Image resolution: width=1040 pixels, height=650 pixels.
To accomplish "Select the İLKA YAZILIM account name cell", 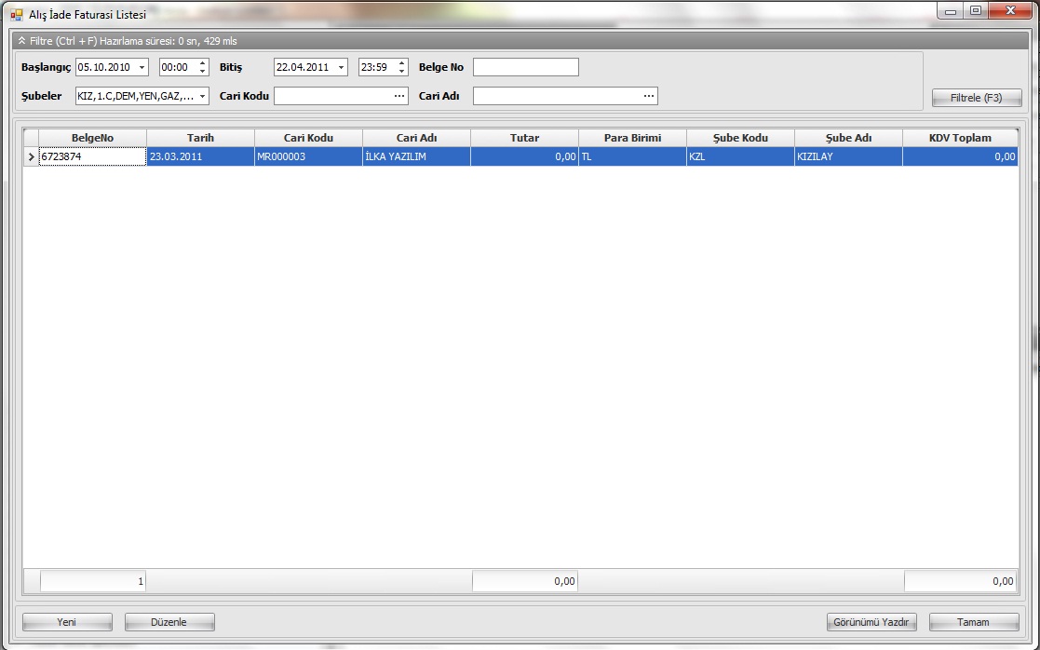I will coord(416,156).
